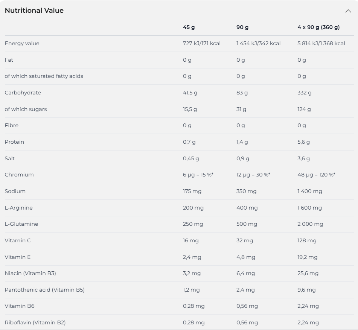Click the 83 g carbohydrate value

click(x=242, y=93)
